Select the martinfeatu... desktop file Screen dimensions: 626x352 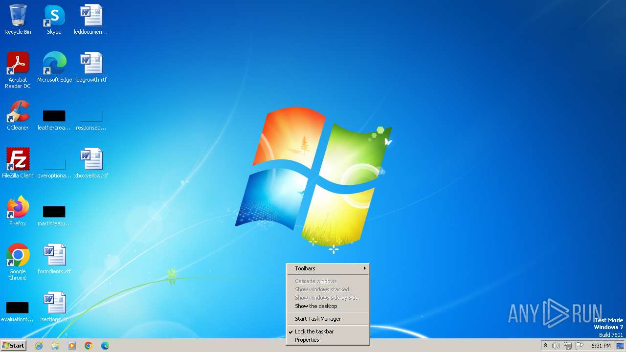click(x=54, y=216)
